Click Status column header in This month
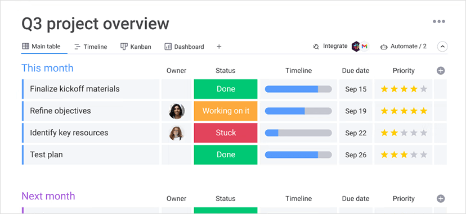This screenshot has width=466, height=214. pos(226,71)
